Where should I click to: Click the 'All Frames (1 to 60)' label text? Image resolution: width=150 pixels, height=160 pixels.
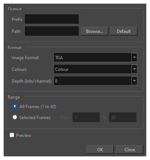(x=38, y=107)
